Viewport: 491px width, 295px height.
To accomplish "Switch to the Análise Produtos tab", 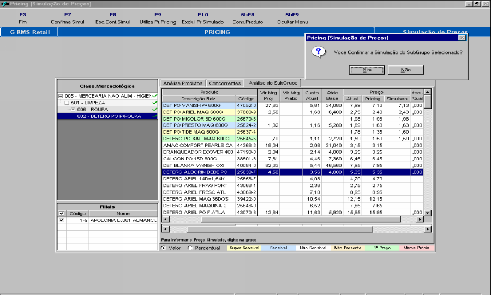I will coord(183,83).
